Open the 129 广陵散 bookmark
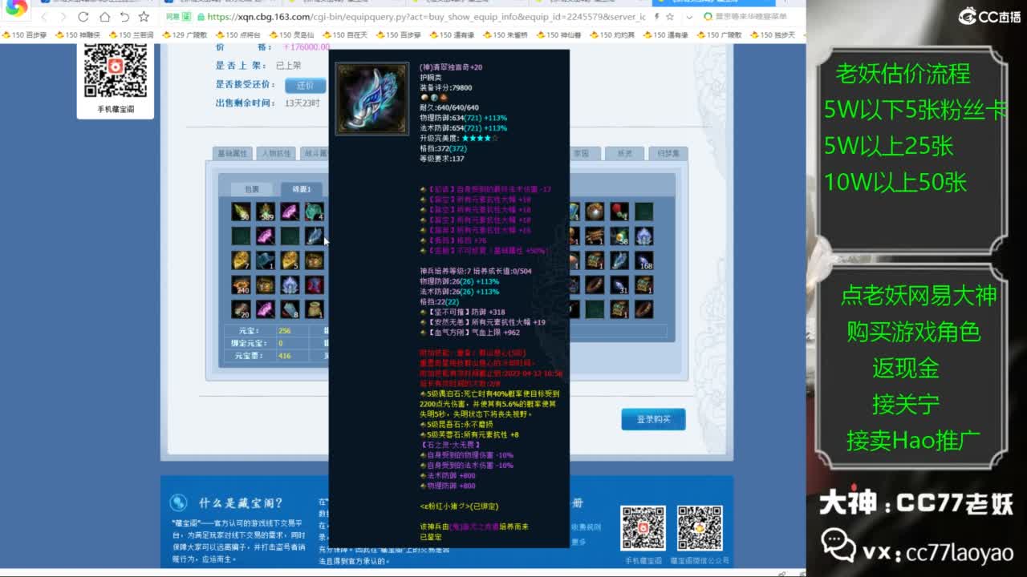The image size is (1027, 577). (185, 35)
